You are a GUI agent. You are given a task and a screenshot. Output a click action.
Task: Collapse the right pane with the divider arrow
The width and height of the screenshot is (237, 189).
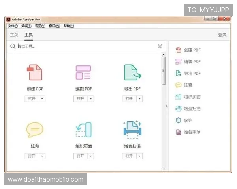point(167,106)
